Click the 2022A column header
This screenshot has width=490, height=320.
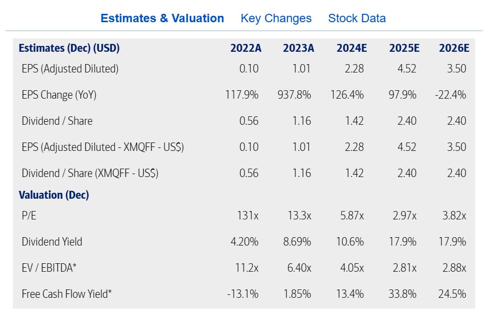(x=245, y=48)
